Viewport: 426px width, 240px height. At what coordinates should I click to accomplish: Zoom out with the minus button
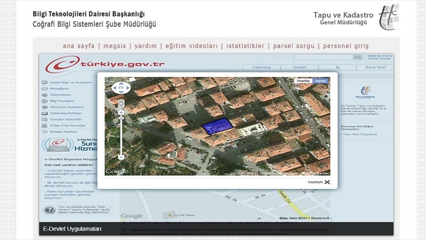tap(121, 157)
